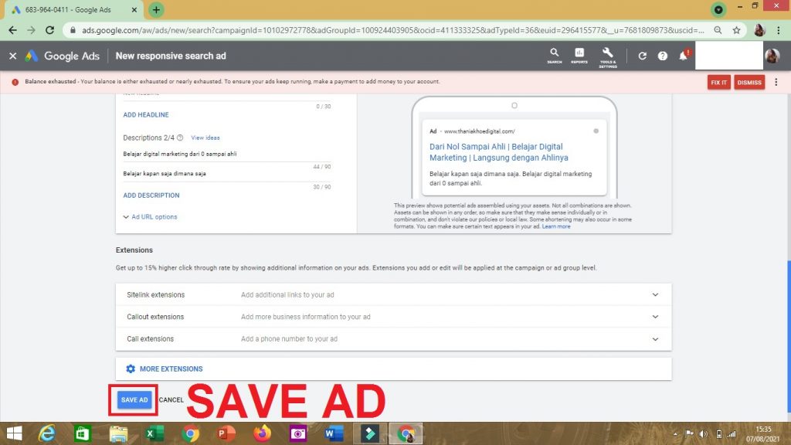Viewport: 791px width, 445px height.
Task: Expand the Sitelink extensions row
Action: coord(655,295)
